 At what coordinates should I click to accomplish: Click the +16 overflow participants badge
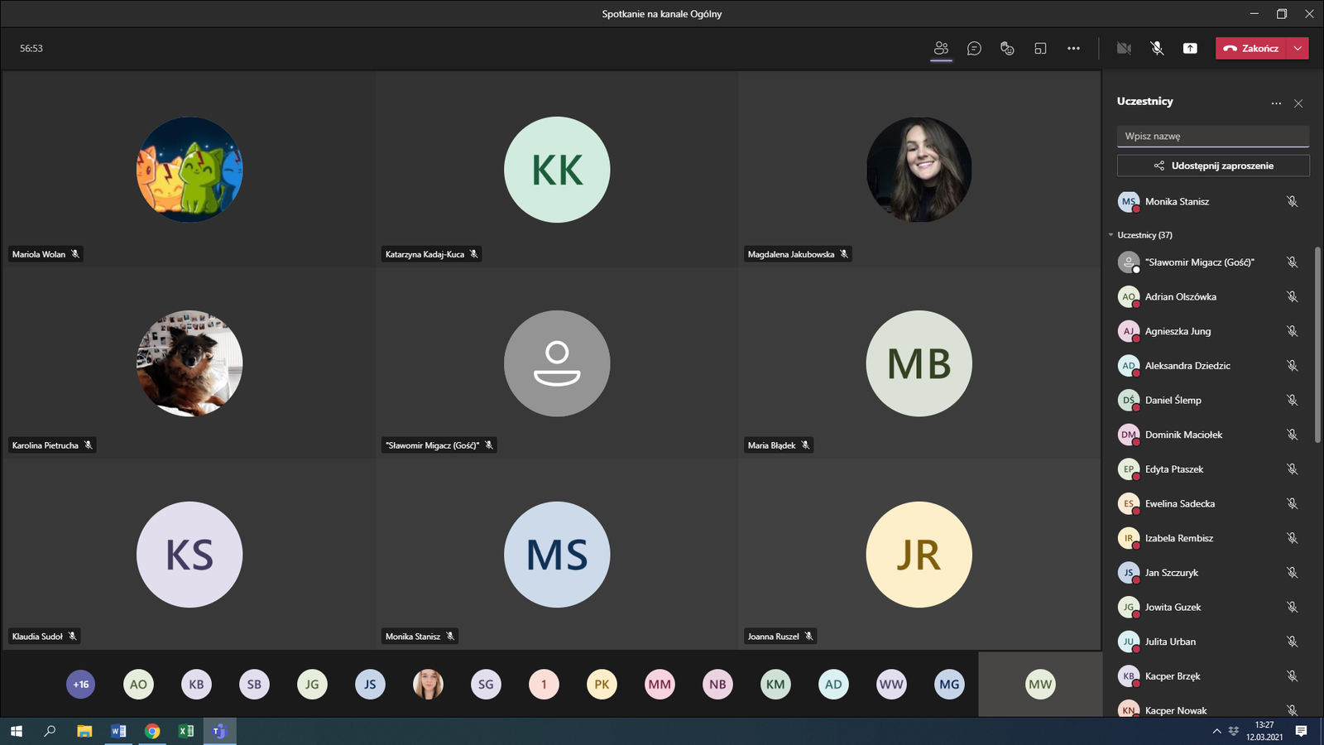[x=80, y=685]
